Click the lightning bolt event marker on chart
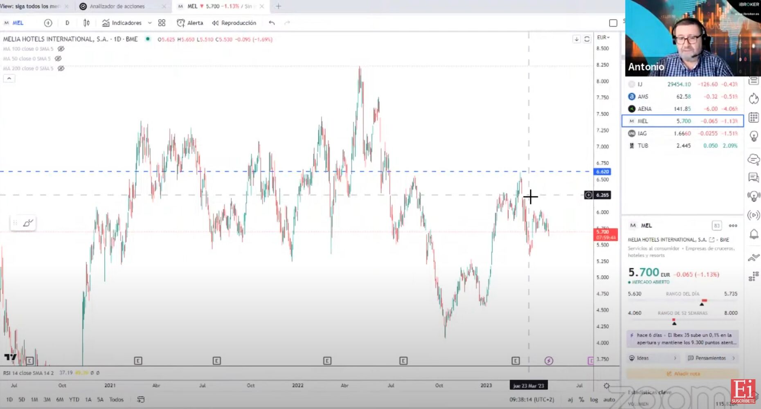The image size is (761, 409). [x=549, y=361]
